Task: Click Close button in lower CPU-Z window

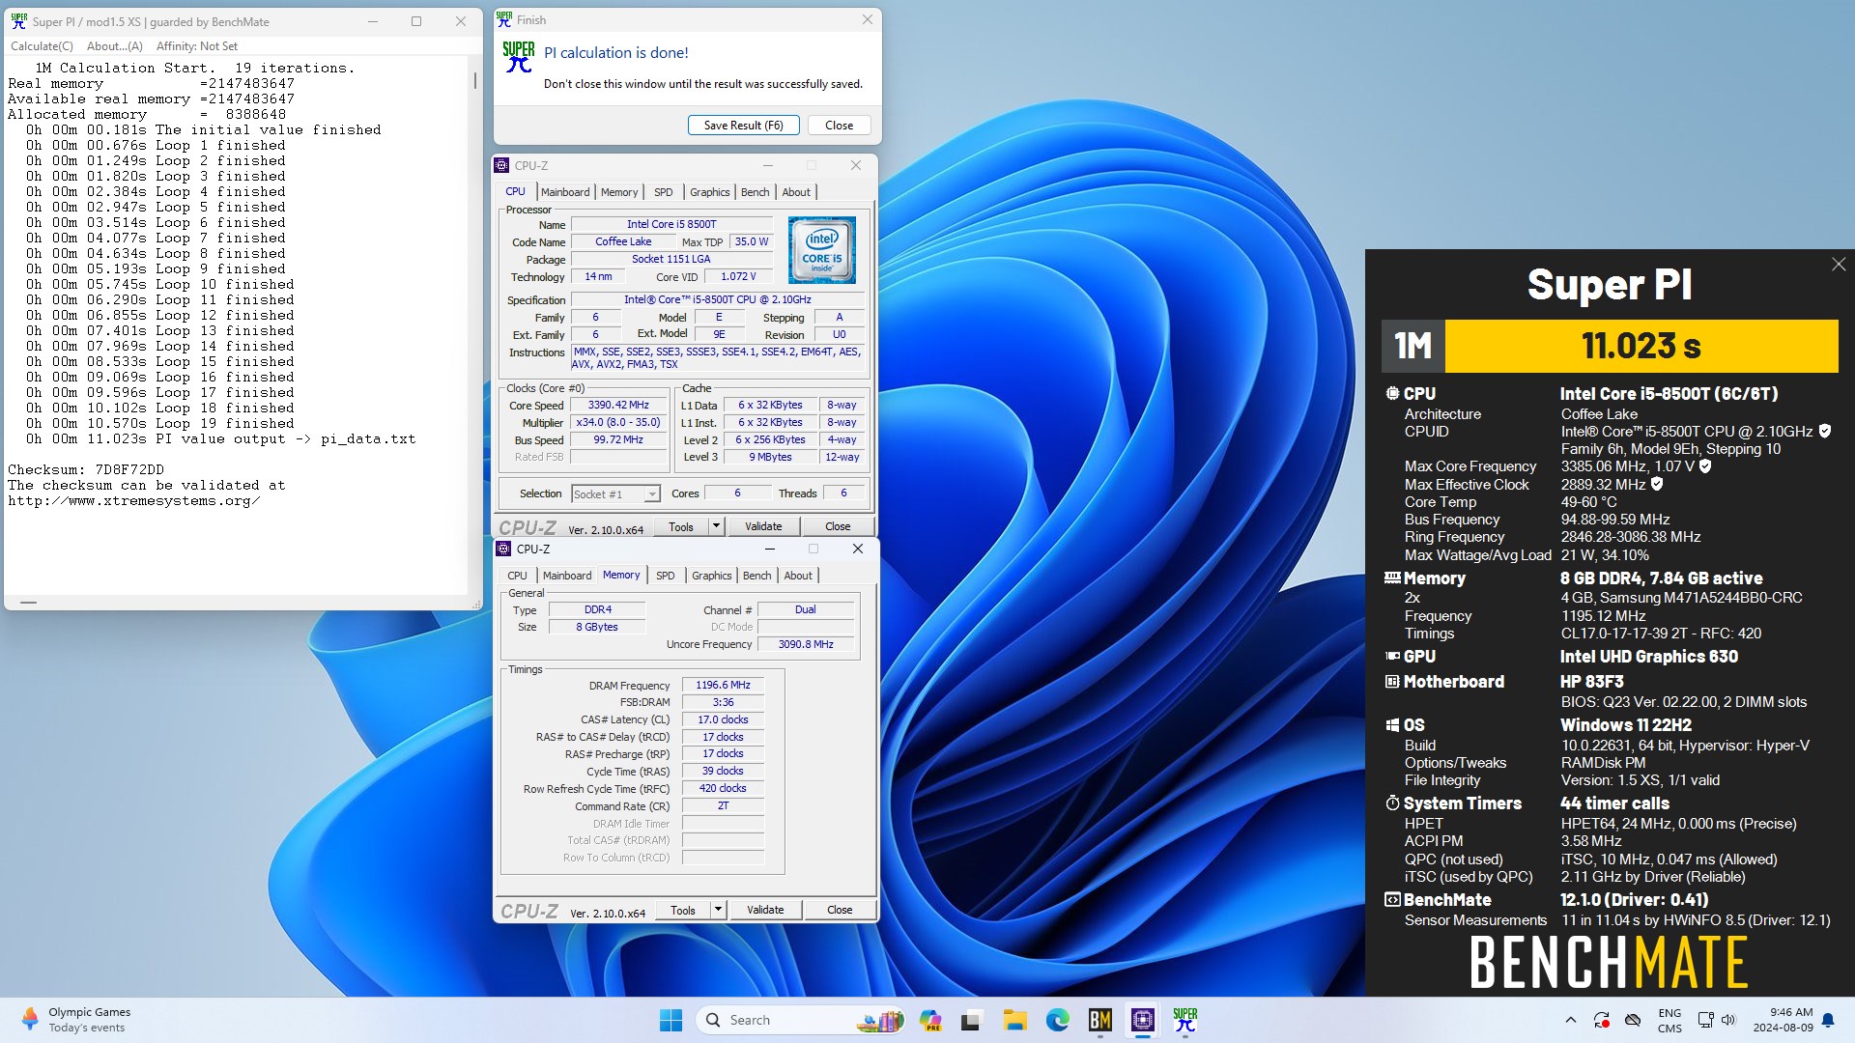Action: [840, 911]
